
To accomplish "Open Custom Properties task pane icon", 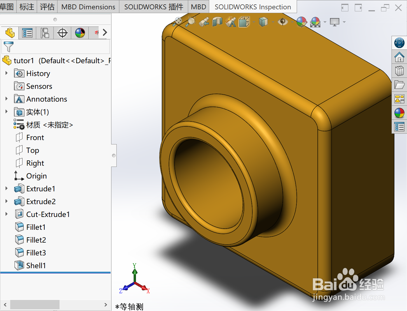I will [399, 127].
